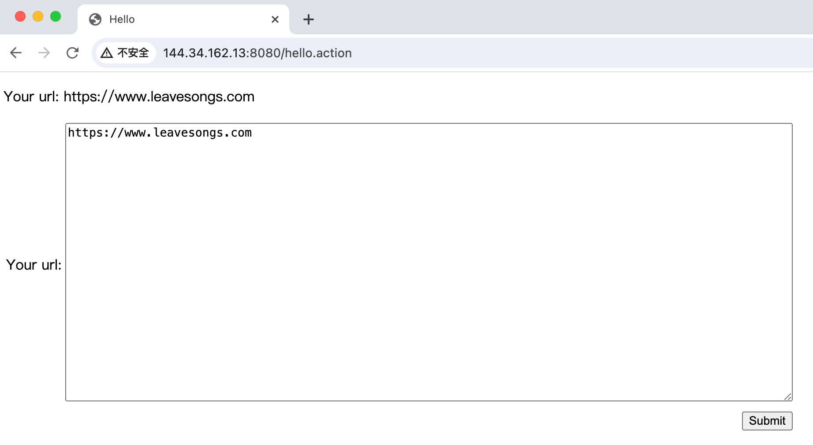This screenshot has width=813, height=445.
Task: Click the back navigation arrow
Action: [16, 53]
